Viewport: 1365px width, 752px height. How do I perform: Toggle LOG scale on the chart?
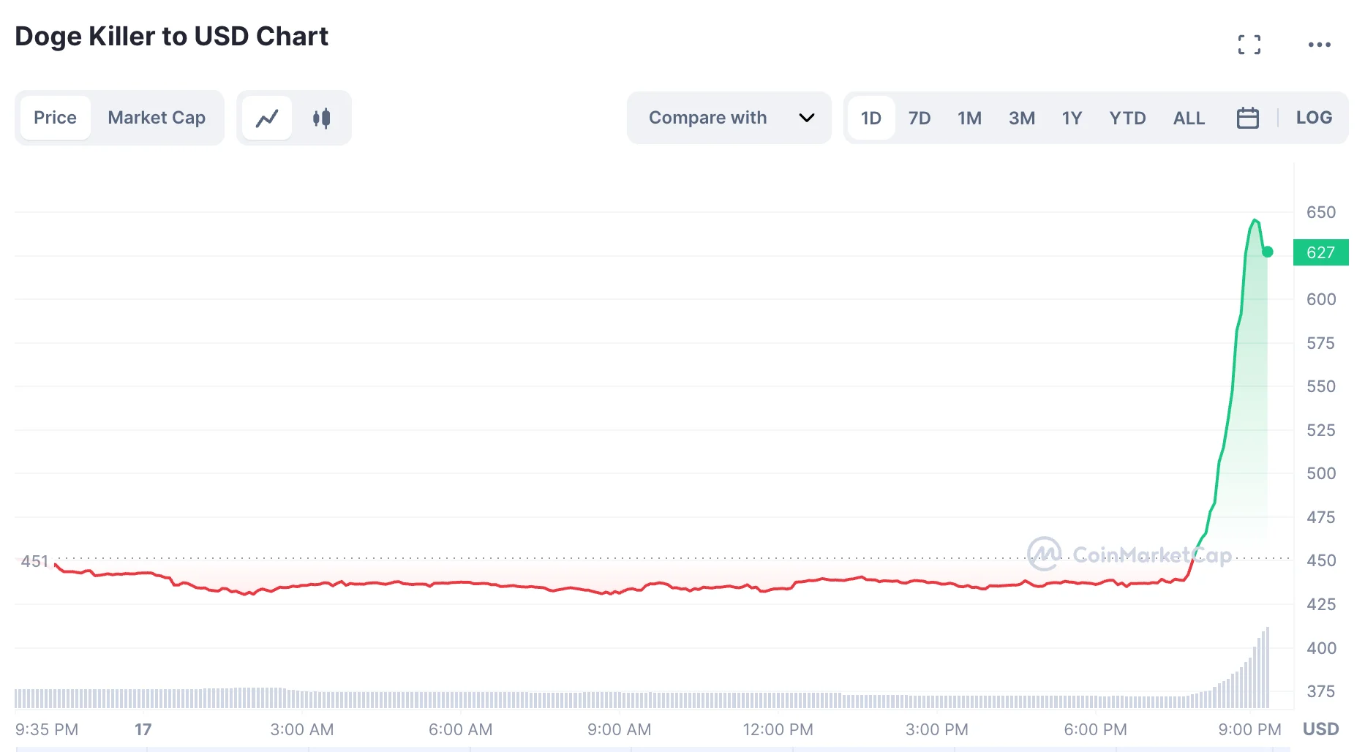(x=1314, y=118)
